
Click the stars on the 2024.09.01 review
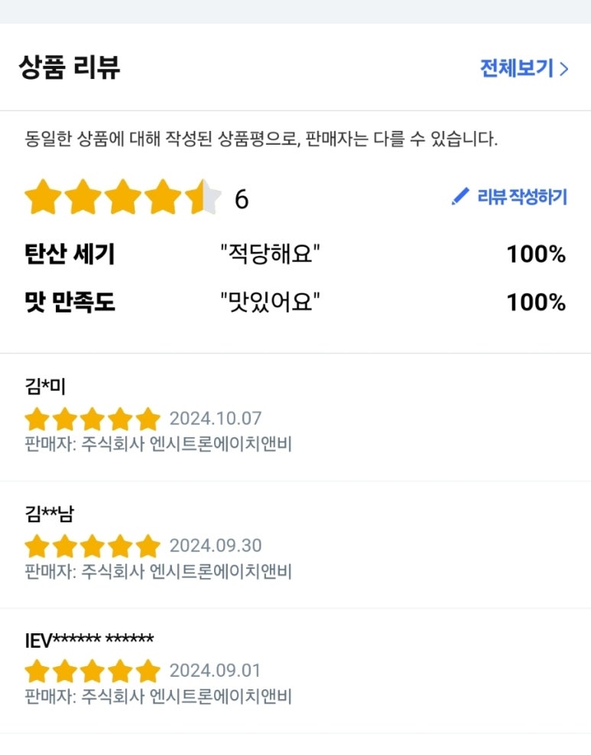93,672
